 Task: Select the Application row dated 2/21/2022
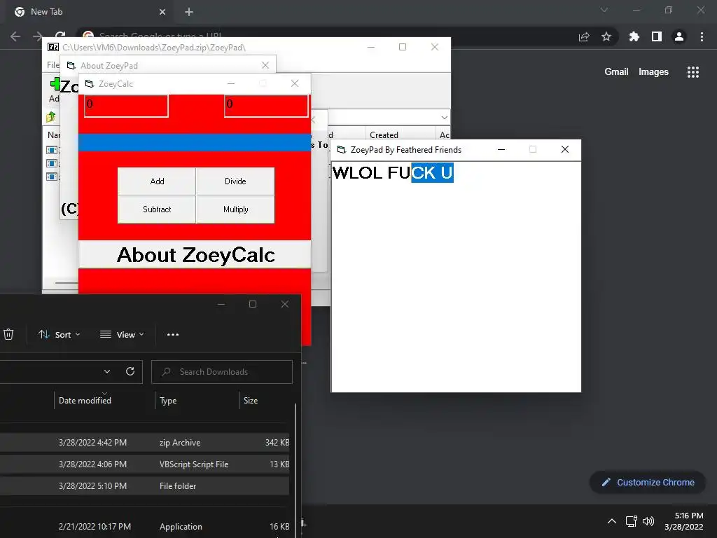144,527
